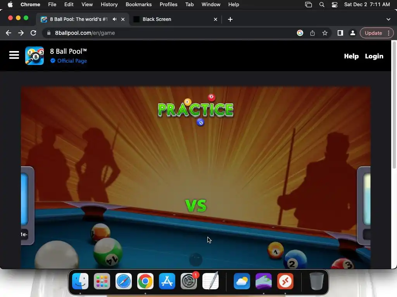Open the red remote desktop app in Dock
This screenshot has height=297, width=397.
(x=285, y=281)
